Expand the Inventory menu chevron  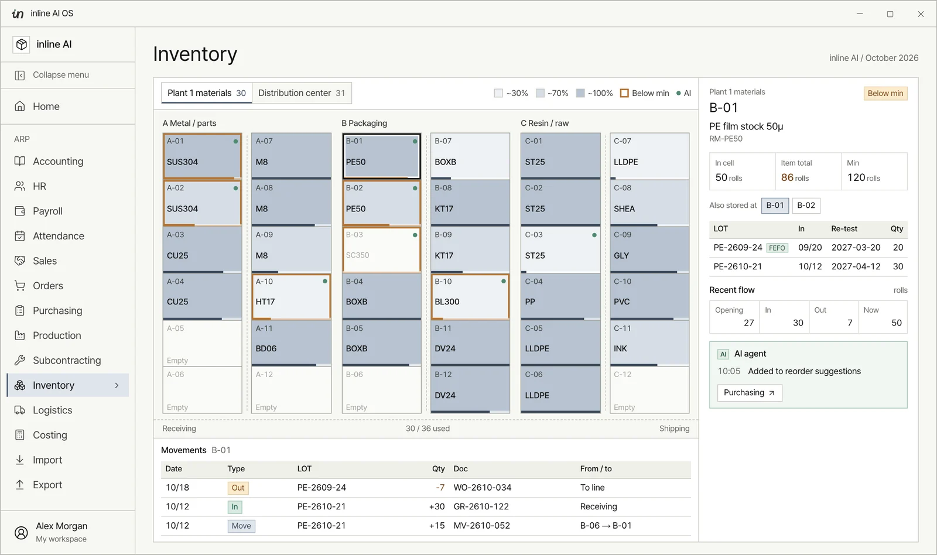tap(117, 385)
